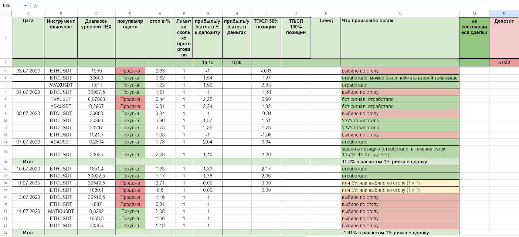Select column L header

click(400, 13)
